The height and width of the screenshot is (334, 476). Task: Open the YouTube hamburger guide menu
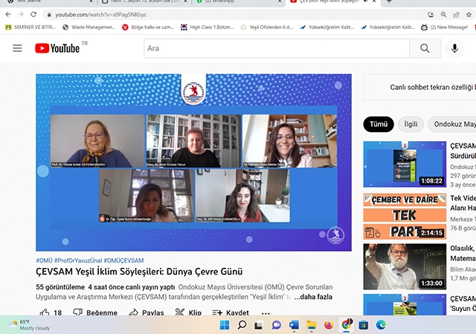coord(17,48)
